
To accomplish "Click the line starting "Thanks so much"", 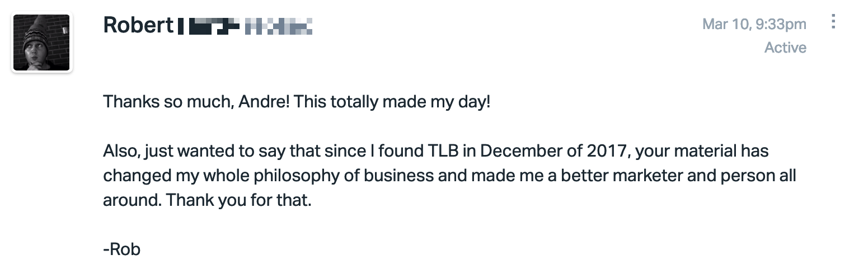I will (297, 102).
